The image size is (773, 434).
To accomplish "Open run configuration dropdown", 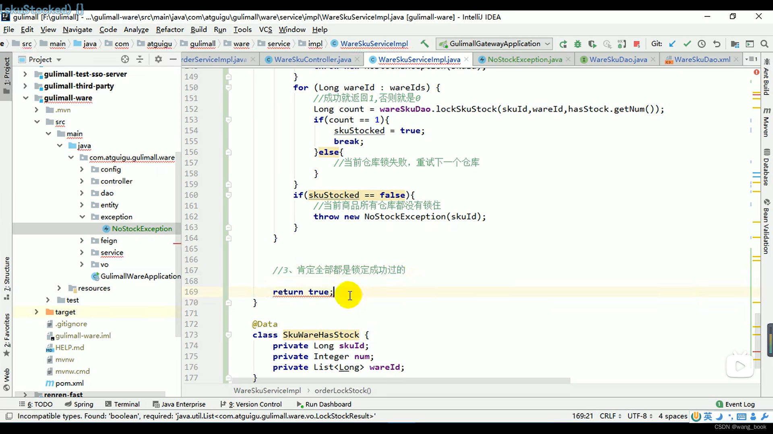I will click(x=548, y=44).
